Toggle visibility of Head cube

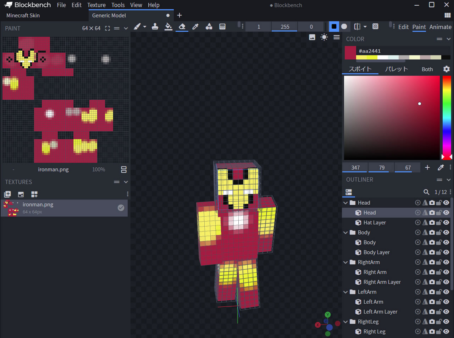click(x=446, y=213)
